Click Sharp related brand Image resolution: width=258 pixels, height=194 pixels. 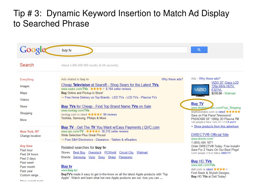pos(112,157)
